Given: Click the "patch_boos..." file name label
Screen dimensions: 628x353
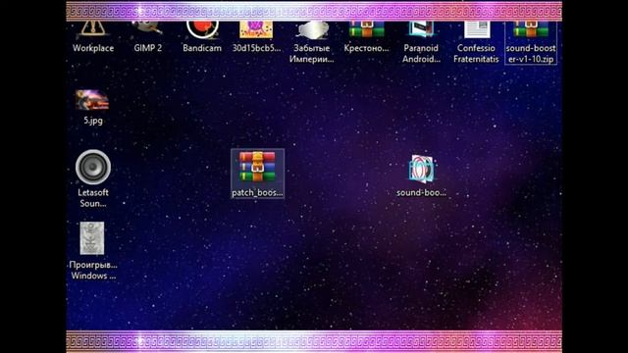Looking at the screenshot, I should [x=257, y=193].
